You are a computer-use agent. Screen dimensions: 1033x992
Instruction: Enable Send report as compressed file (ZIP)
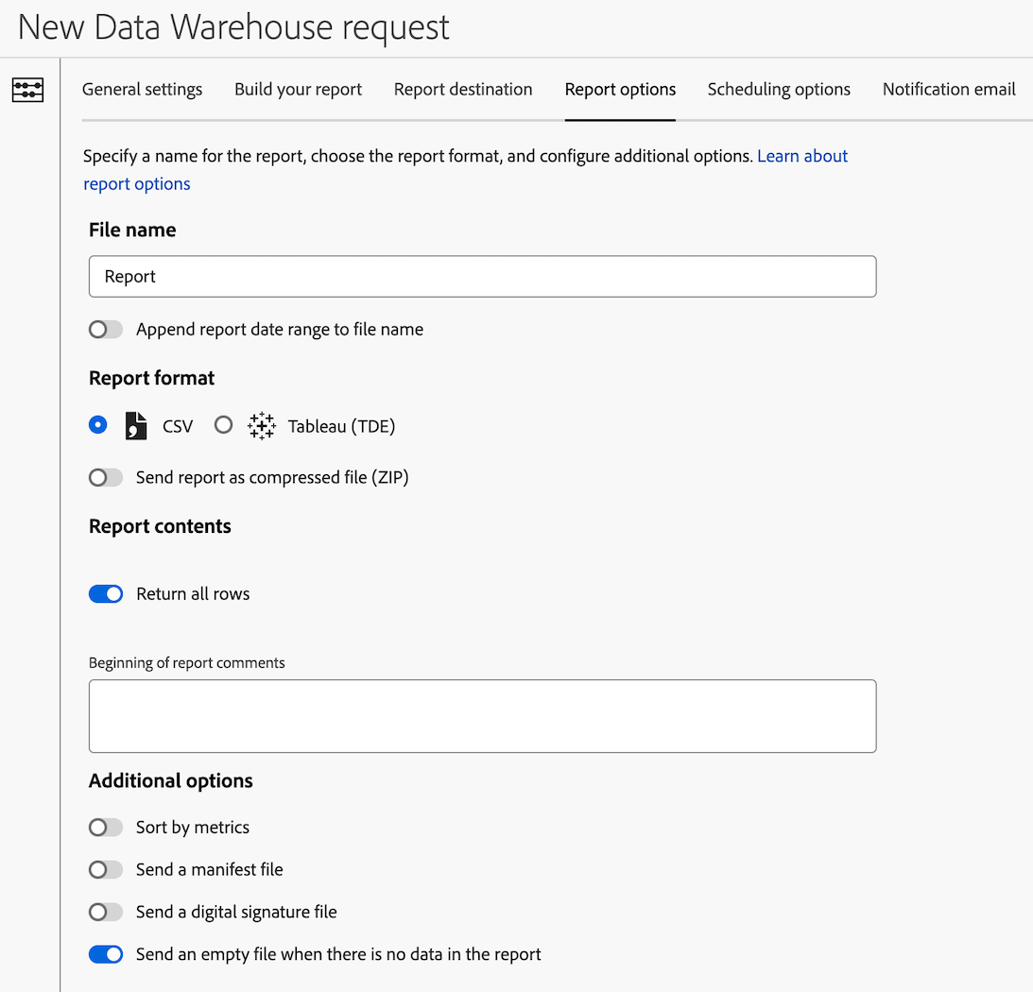[x=105, y=477]
